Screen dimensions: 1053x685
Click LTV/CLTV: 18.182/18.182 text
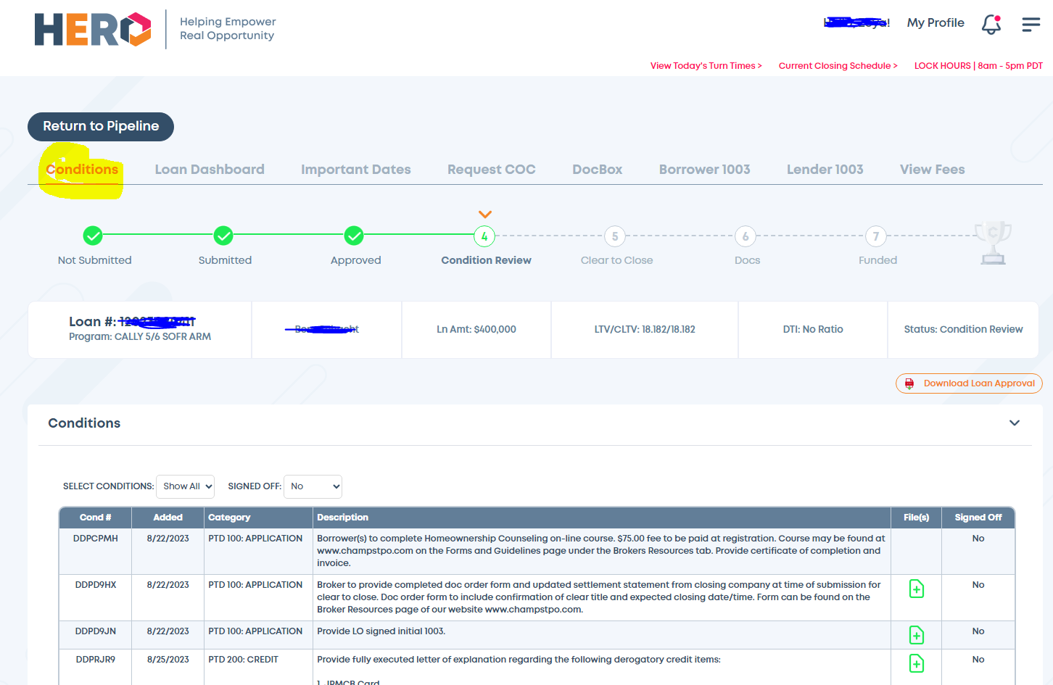click(645, 329)
